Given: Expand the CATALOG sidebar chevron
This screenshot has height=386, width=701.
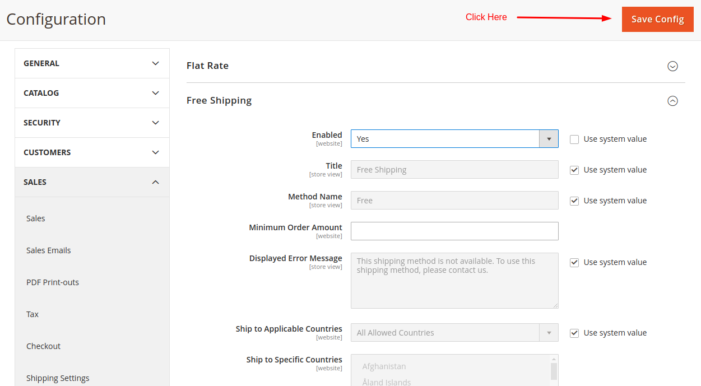Looking at the screenshot, I should point(156,93).
